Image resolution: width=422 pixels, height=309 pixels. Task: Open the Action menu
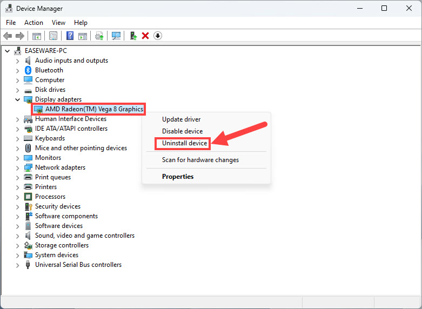34,23
